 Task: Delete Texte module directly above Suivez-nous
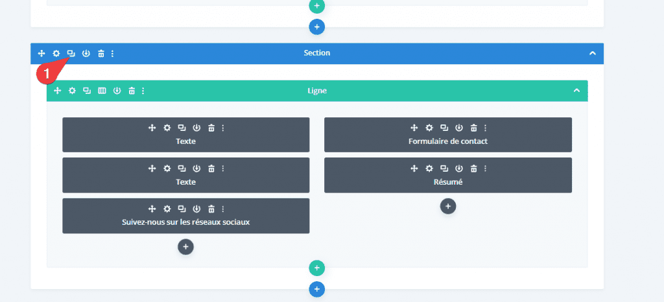tap(211, 168)
